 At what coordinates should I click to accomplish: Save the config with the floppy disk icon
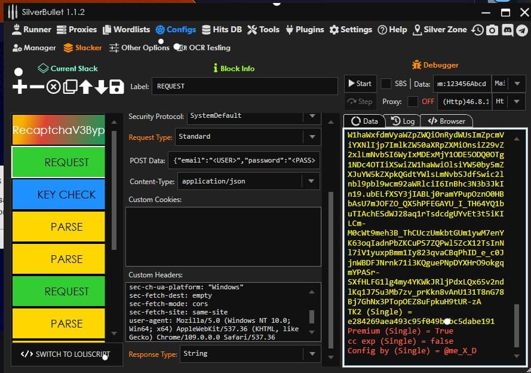[116, 87]
